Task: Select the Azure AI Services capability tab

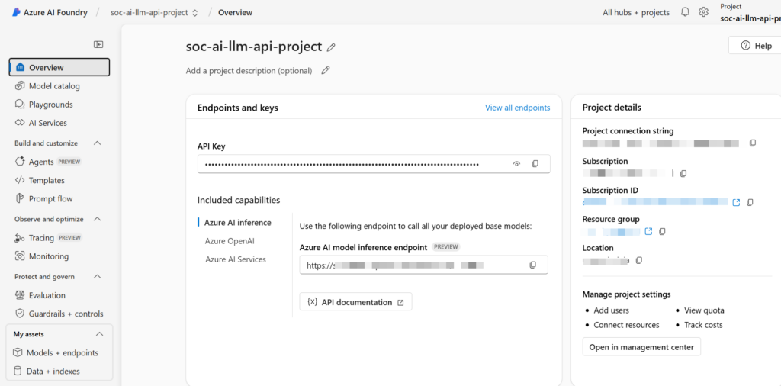Action: tap(235, 259)
